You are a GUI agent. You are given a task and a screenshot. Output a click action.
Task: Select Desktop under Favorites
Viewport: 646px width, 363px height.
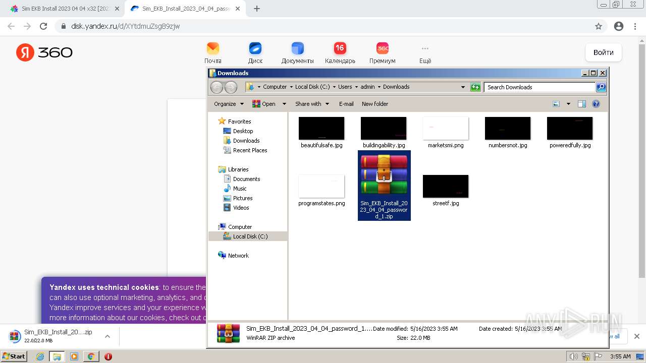click(x=238, y=131)
